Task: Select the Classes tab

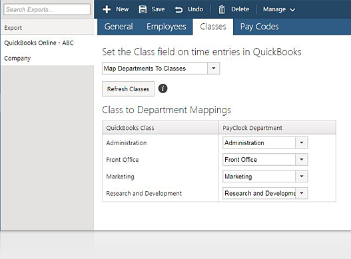Action: point(213,27)
